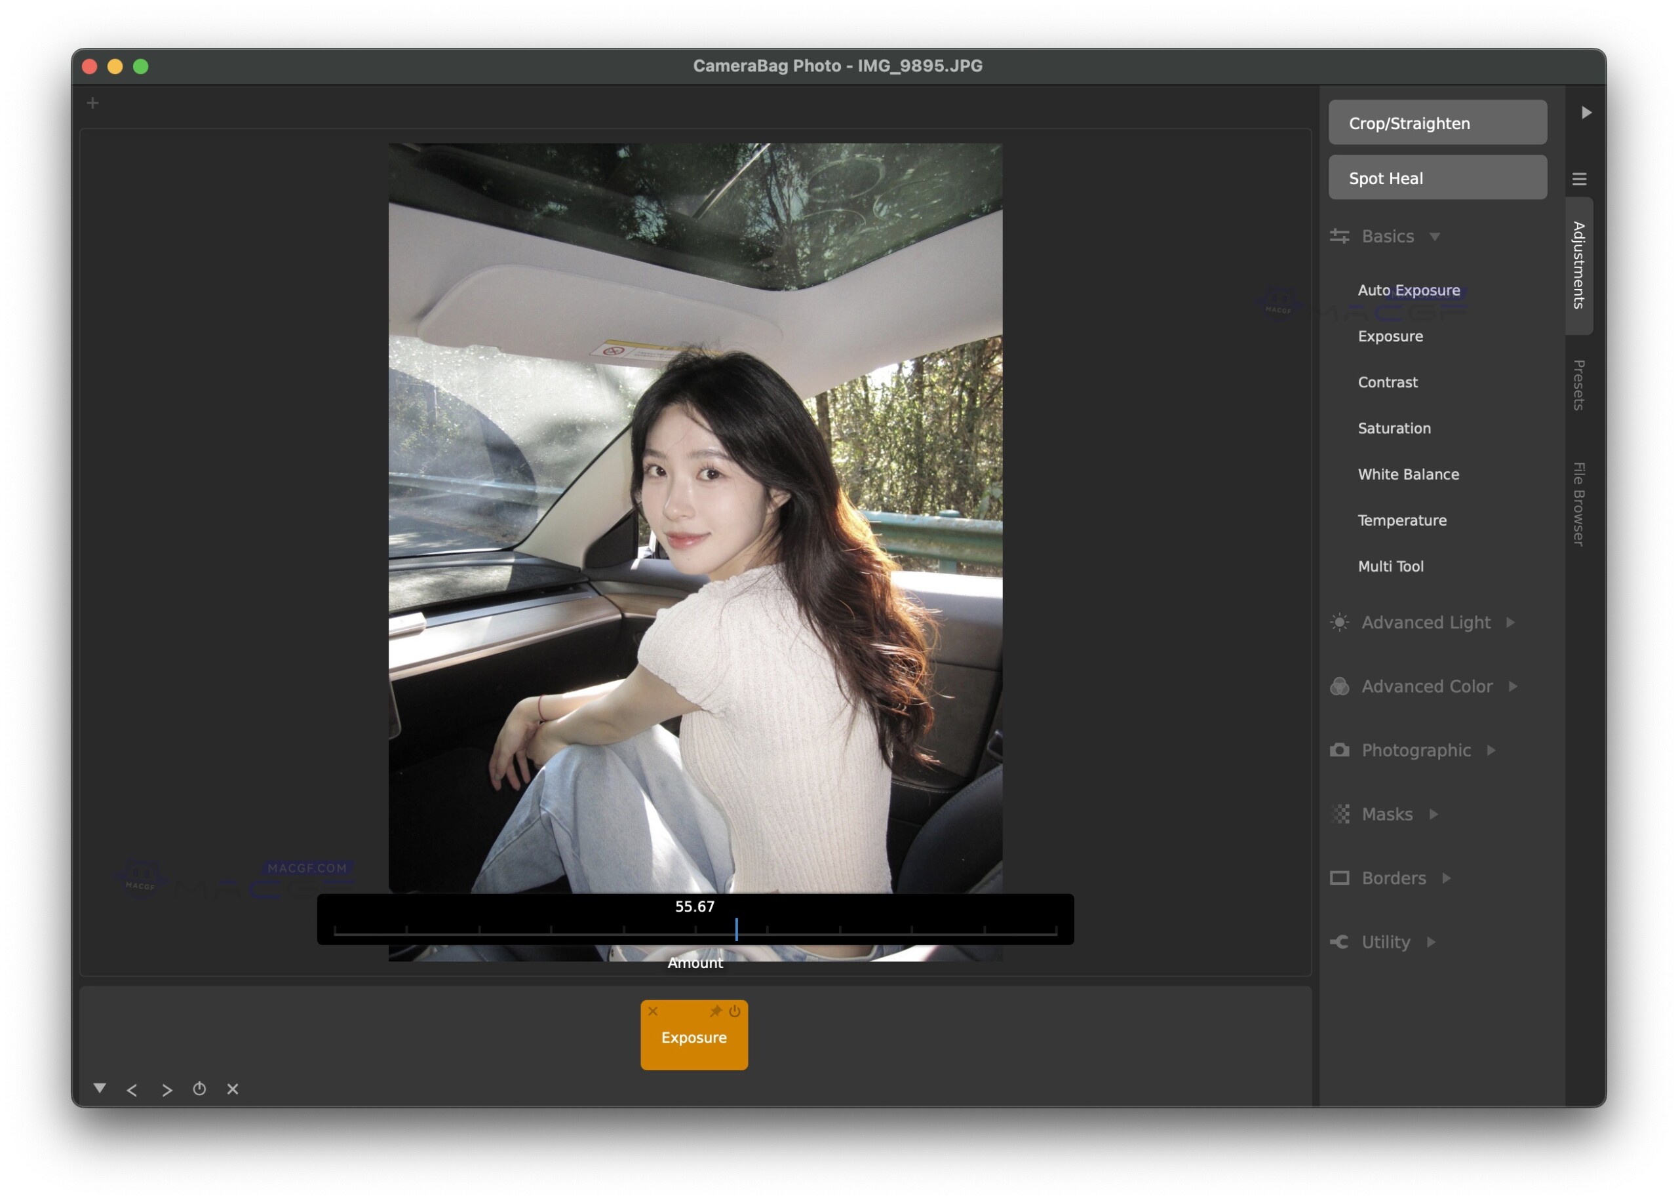The height and width of the screenshot is (1202, 1678).
Task: Remove the Exposure tile with its X icon
Action: point(653,1011)
